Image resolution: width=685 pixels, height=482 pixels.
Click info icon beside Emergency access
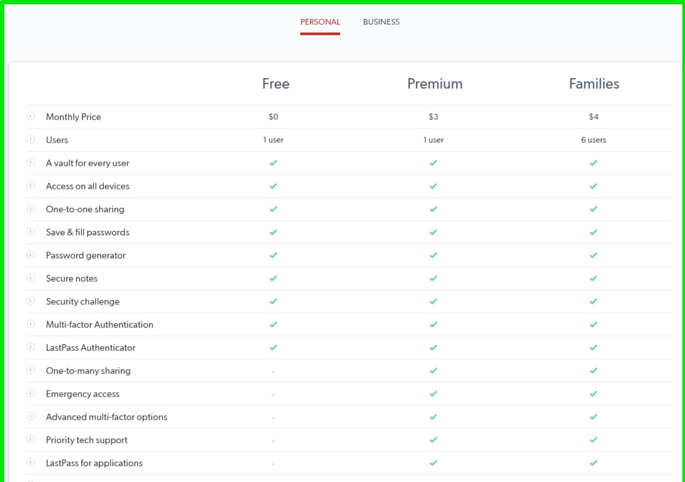pyautogui.click(x=30, y=393)
